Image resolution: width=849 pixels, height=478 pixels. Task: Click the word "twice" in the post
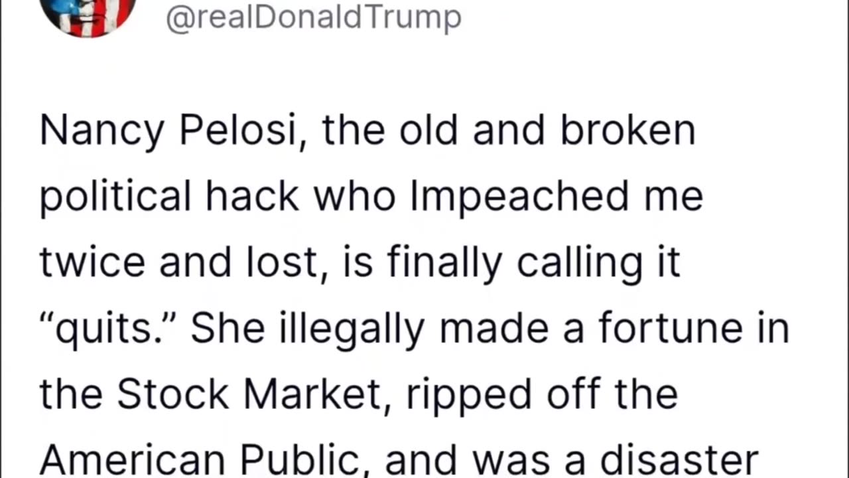92,262
